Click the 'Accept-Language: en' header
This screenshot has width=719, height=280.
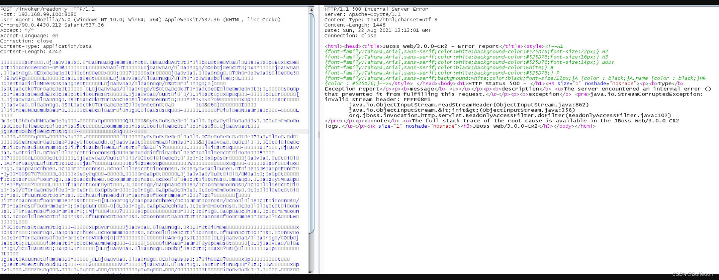click(x=29, y=36)
